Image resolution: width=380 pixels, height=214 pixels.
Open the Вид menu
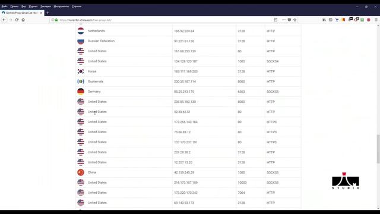24,7
